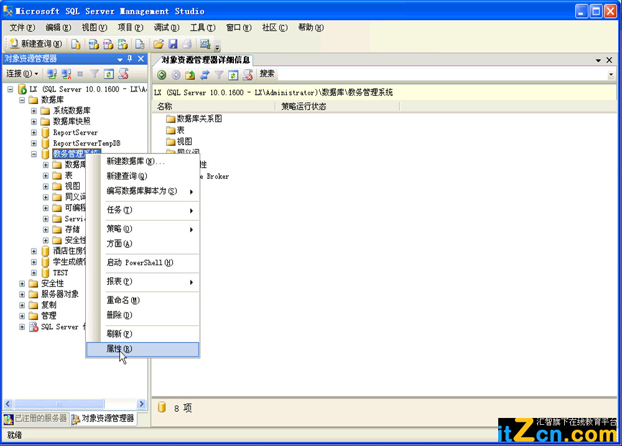The image size is (622, 446).
Task: Select 删除(D) from the context menu
Action: [x=143, y=315]
